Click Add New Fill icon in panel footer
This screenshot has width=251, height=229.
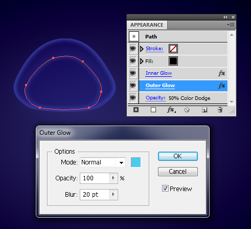point(153,110)
